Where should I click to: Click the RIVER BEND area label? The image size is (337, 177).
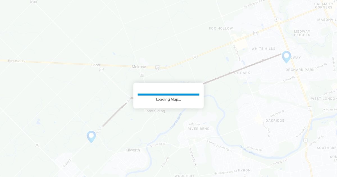point(199,129)
